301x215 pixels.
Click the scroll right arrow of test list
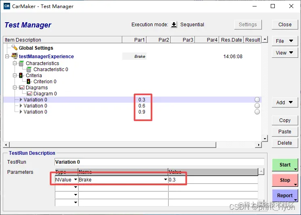click(x=259, y=145)
